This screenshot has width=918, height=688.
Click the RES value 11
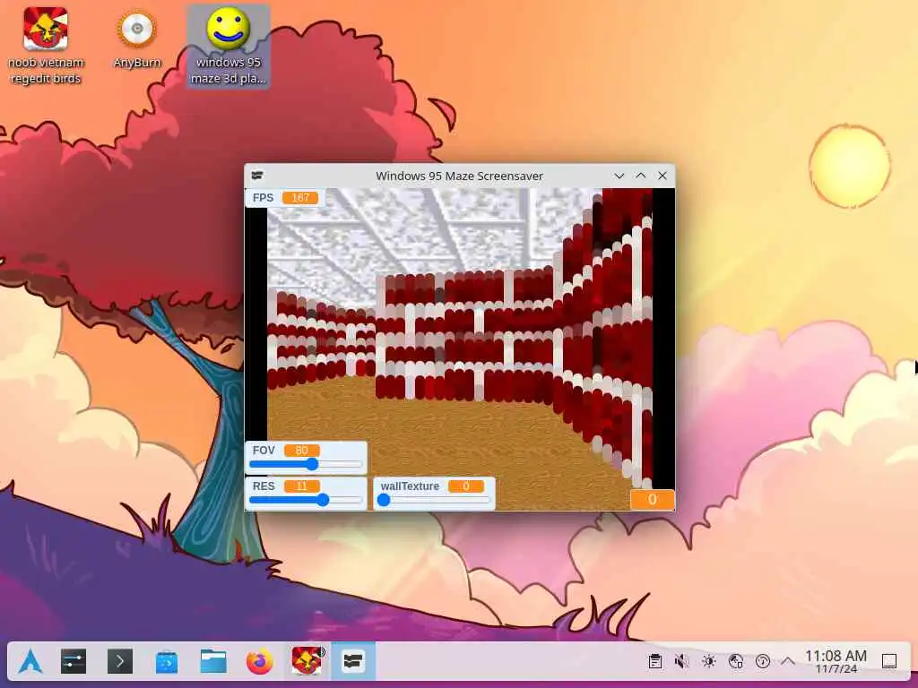click(301, 486)
